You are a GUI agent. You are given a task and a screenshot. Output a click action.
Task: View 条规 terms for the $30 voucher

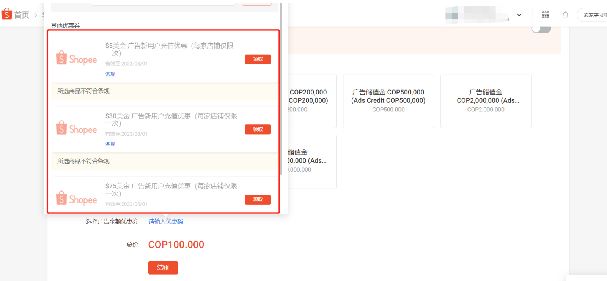point(110,144)
